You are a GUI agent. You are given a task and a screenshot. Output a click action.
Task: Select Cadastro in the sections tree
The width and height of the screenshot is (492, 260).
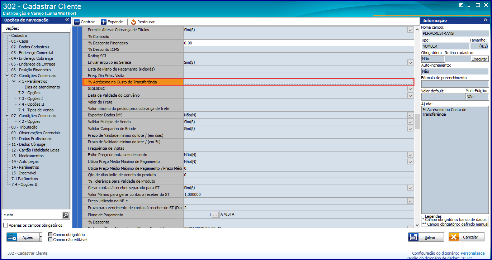click(x=19, y=35)
